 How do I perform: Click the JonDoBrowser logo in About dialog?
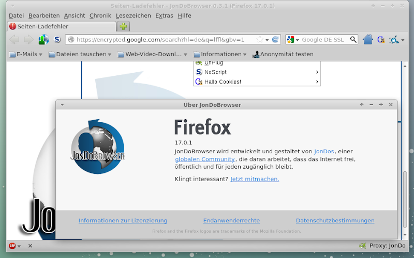[x=97, y=147]
